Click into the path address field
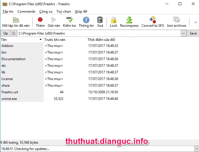The width and height of the screenshot is (199, 152). point(99,33)
